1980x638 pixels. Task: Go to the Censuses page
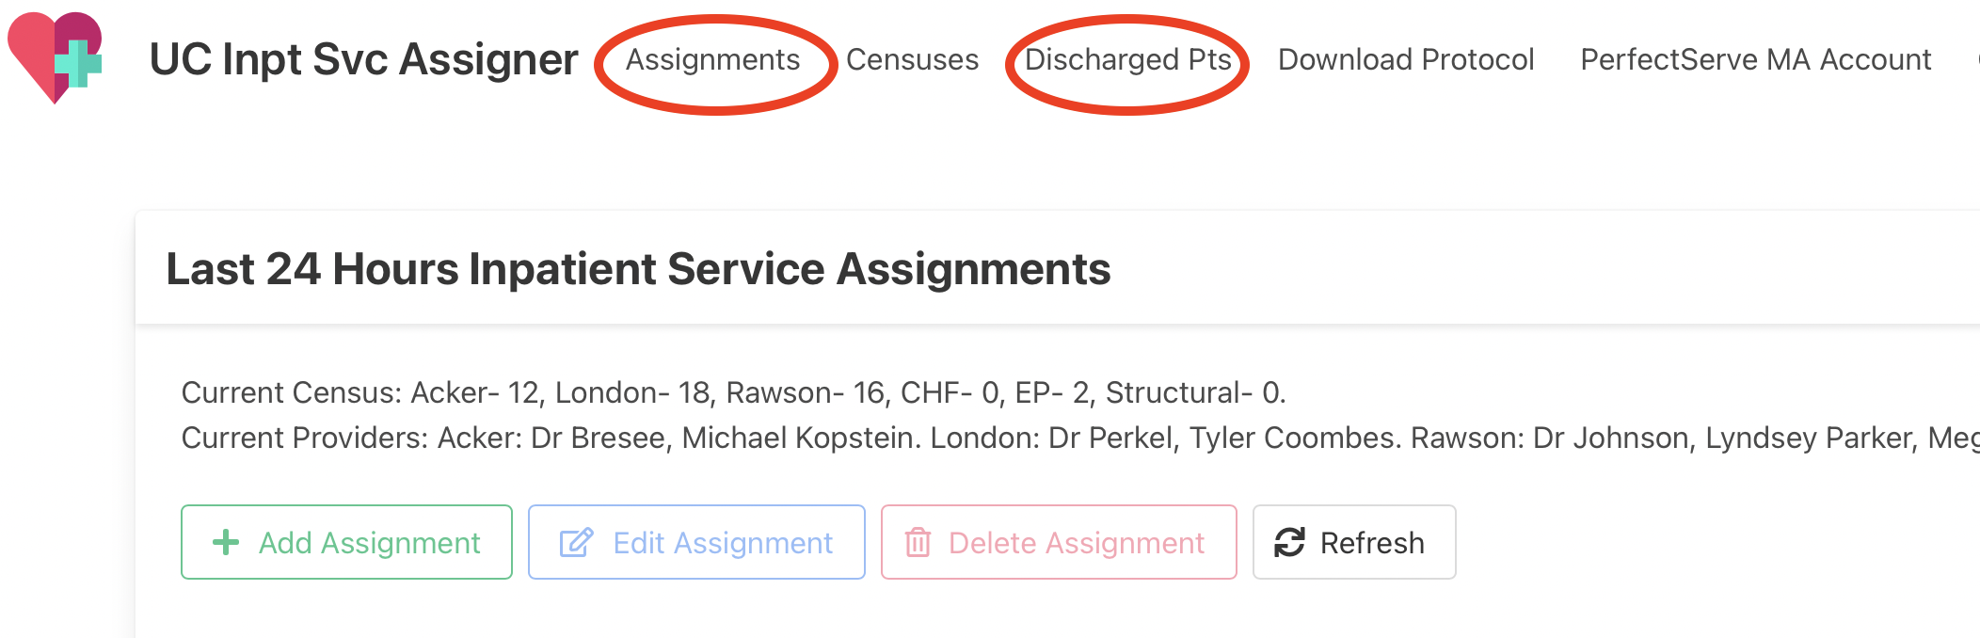click(912, 60)
